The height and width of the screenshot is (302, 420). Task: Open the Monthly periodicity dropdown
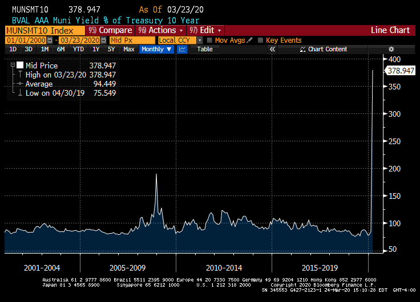(156, 50)
